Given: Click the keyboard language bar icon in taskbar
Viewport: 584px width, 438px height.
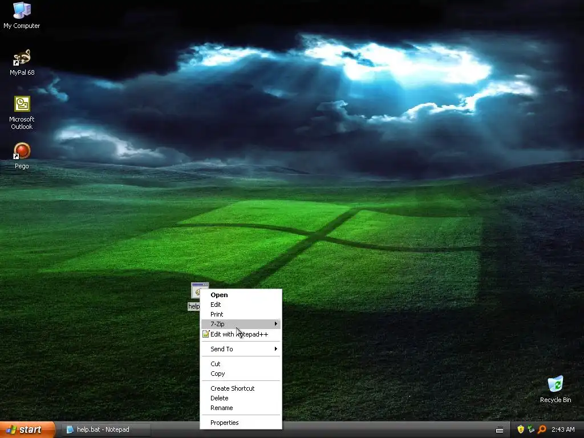Looking at the screenshot, I should point(500,430).
